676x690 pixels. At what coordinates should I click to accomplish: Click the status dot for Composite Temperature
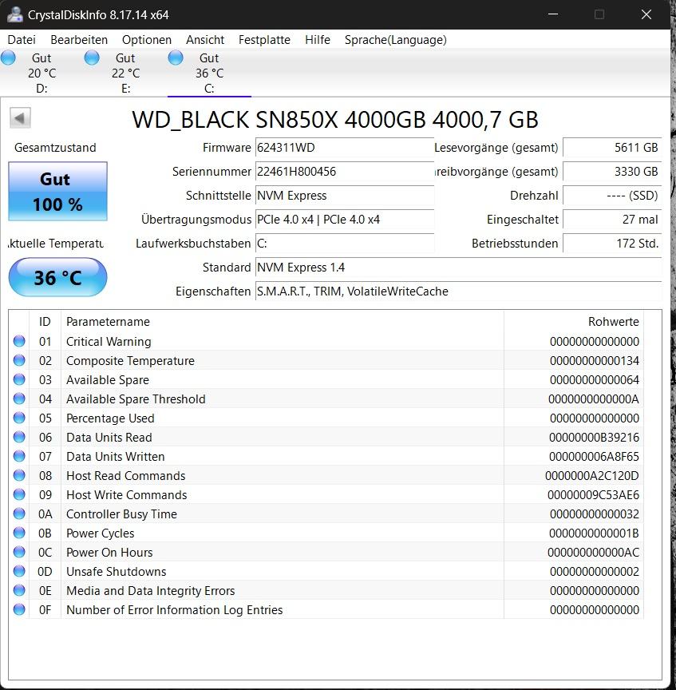coord(19,360)
